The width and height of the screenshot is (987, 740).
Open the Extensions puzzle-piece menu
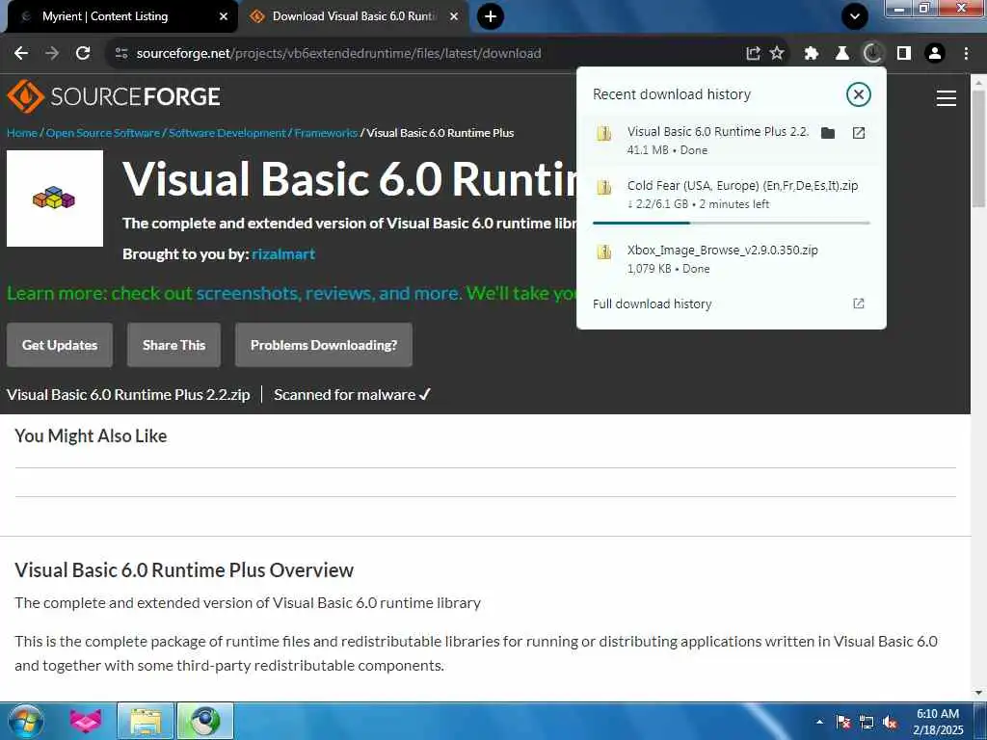point(812,54)
